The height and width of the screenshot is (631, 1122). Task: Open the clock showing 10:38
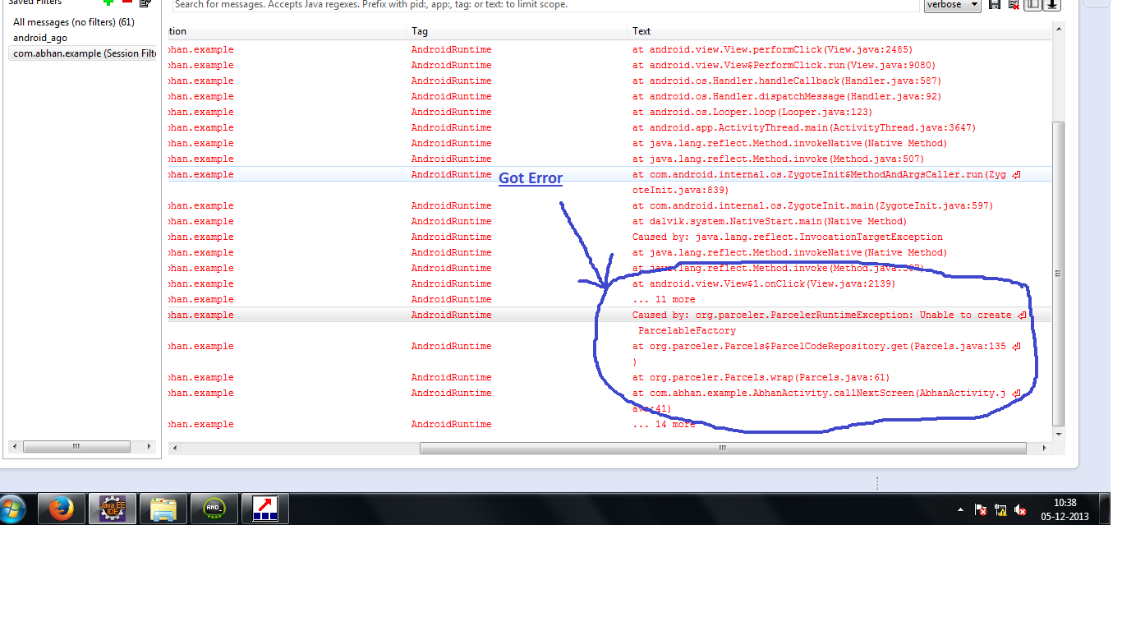[1065, 509]
